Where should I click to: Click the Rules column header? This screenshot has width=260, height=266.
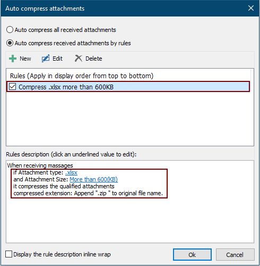[x=82, y=76]
